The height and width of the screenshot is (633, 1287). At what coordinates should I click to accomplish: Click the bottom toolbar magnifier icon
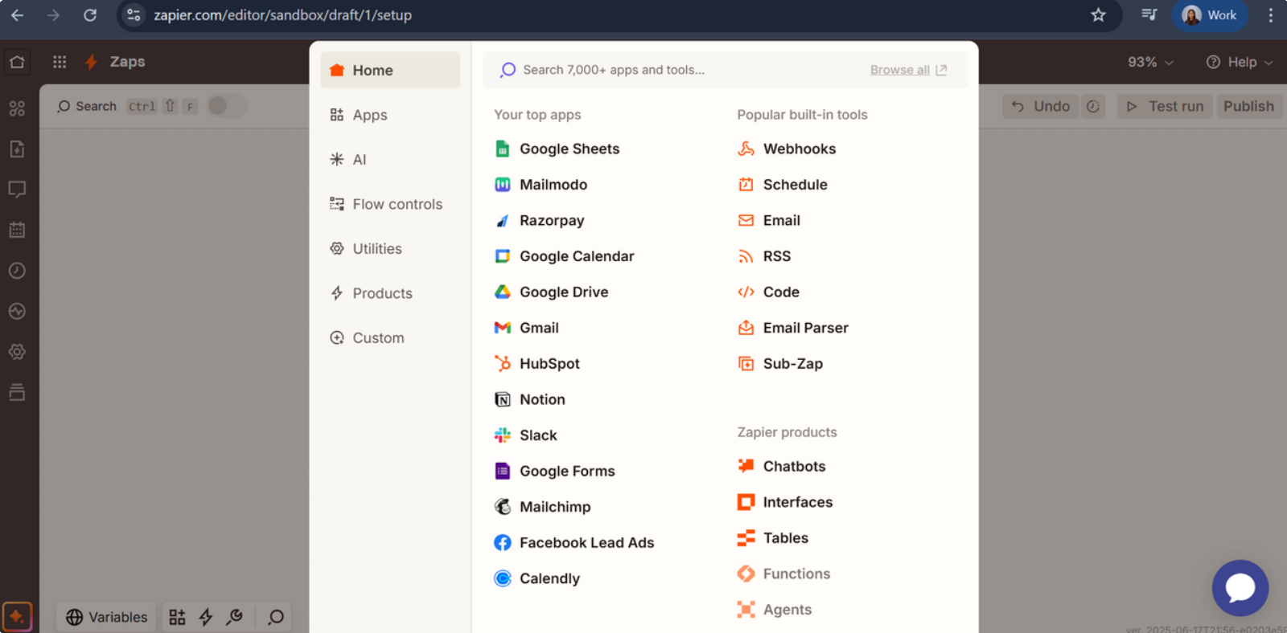(276, 617)
